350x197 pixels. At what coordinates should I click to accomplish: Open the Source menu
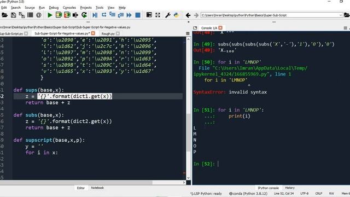click(x=30, y=8)
